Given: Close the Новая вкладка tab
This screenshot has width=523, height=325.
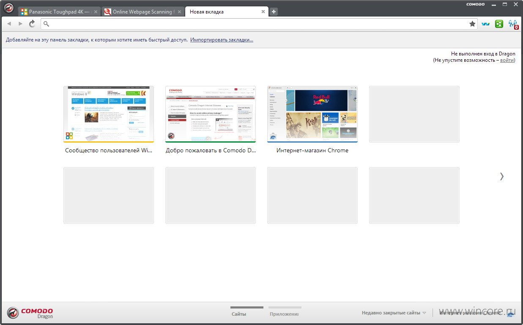Looking at the screenshot, I should (x=263, y=12).
